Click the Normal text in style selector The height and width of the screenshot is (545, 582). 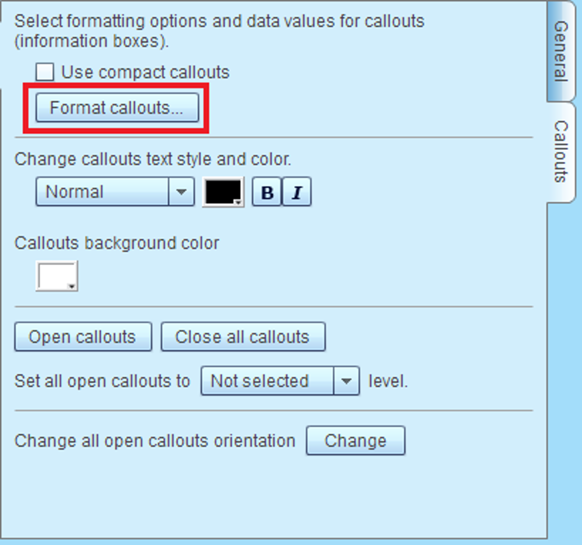click(75, 192)
